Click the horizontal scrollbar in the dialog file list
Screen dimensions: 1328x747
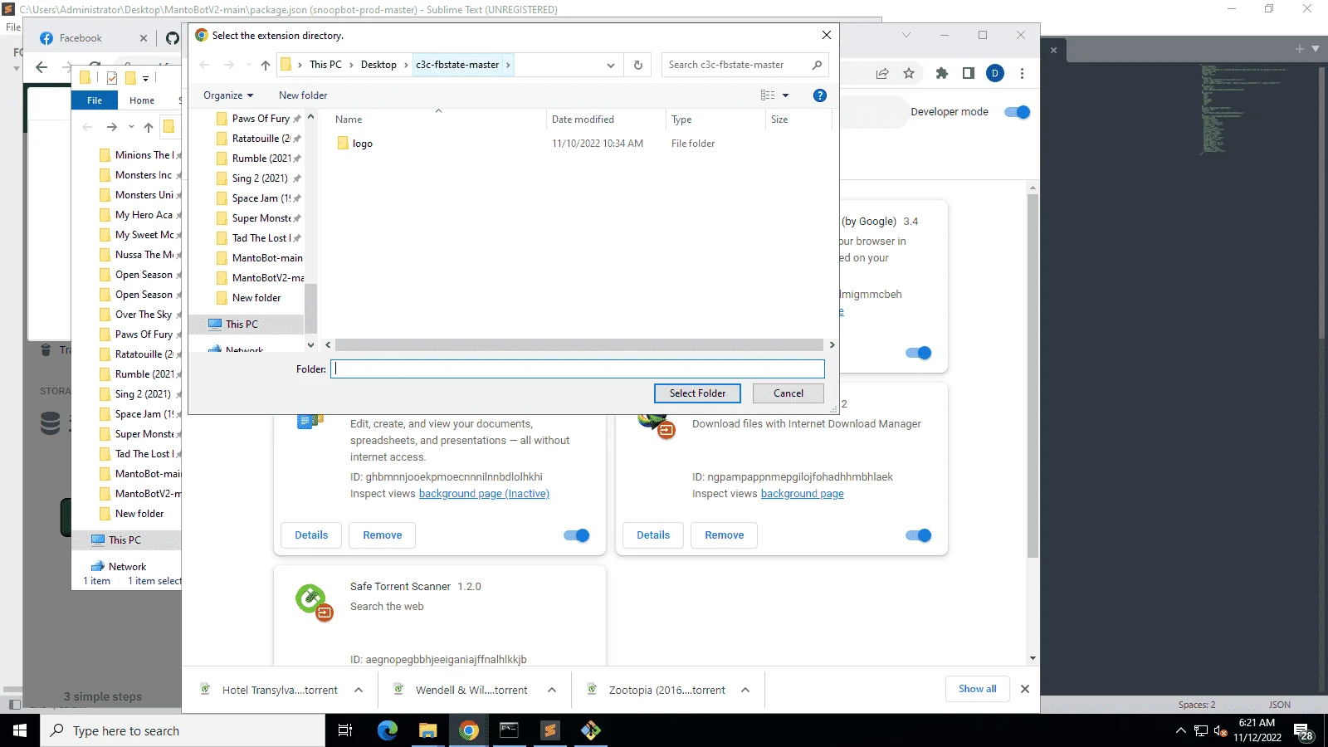coord(579,345)
